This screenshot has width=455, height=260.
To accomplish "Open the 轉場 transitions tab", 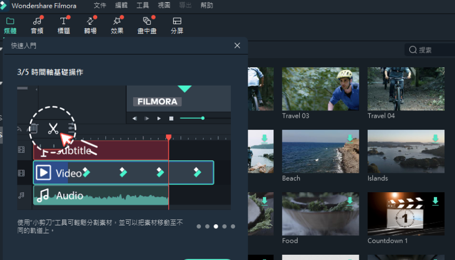I will pos(90,26).
